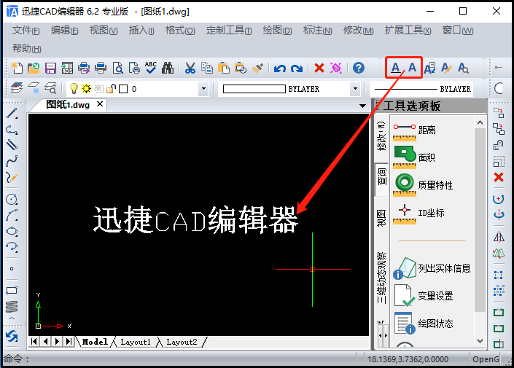514x368 pixels.
Task: Open the 绘图 menu
Action: click(277, 31)
